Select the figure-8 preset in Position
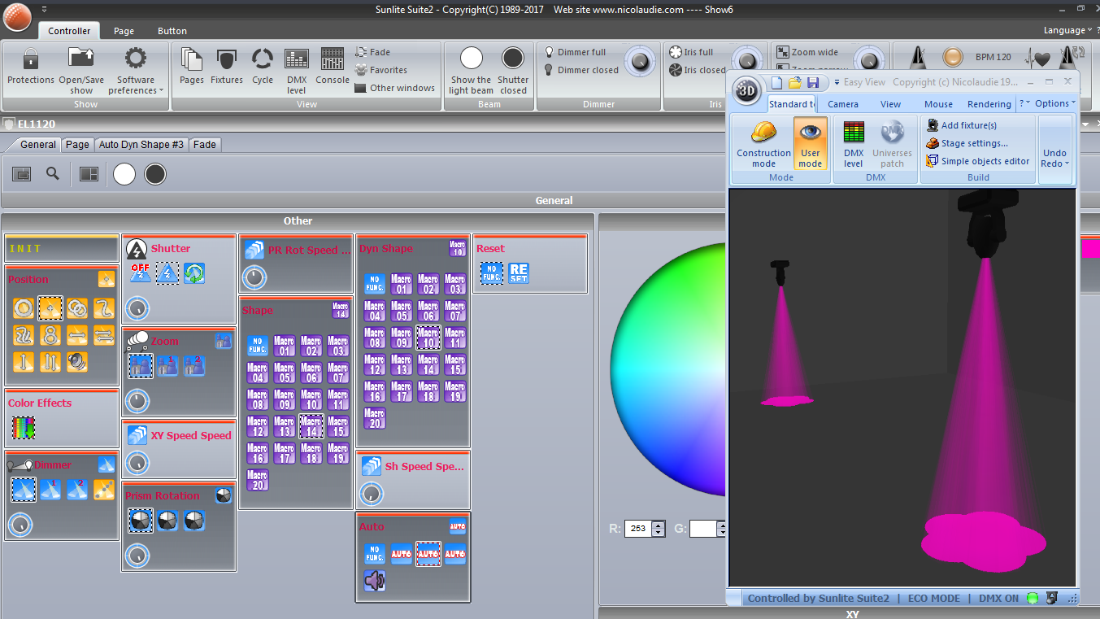 50,335
